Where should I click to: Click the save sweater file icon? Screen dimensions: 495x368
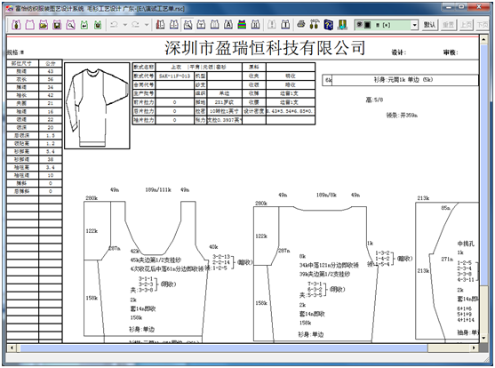[57, 25]
